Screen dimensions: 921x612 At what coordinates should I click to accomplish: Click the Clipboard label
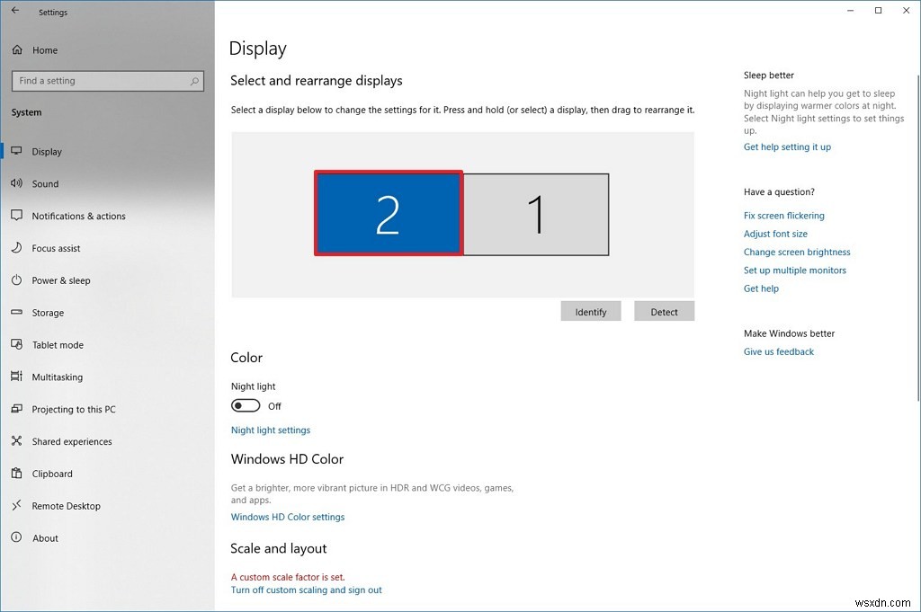52,474
